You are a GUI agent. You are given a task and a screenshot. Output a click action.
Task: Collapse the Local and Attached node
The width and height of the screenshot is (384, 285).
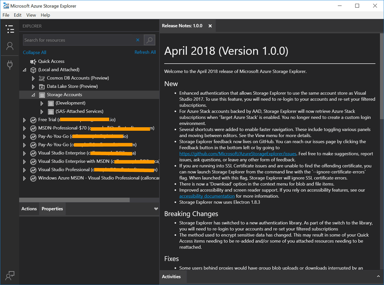point(25,70)
